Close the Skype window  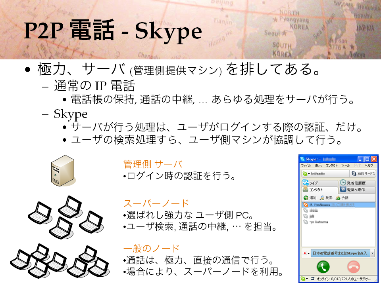click(374, 159)
